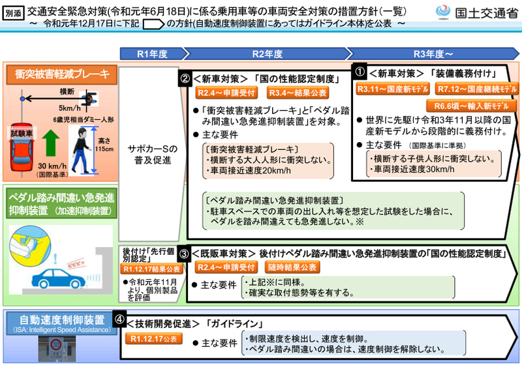Click the blue exclamation mark above car
The width and height of the screenshot is (522, 369).
click(x=55, y=259)
